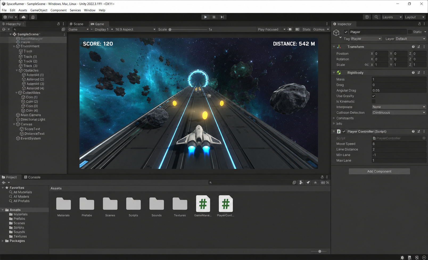Open the 16:9 Aspect dropdown
The image size is (428, 260).
tap(135, 30)
